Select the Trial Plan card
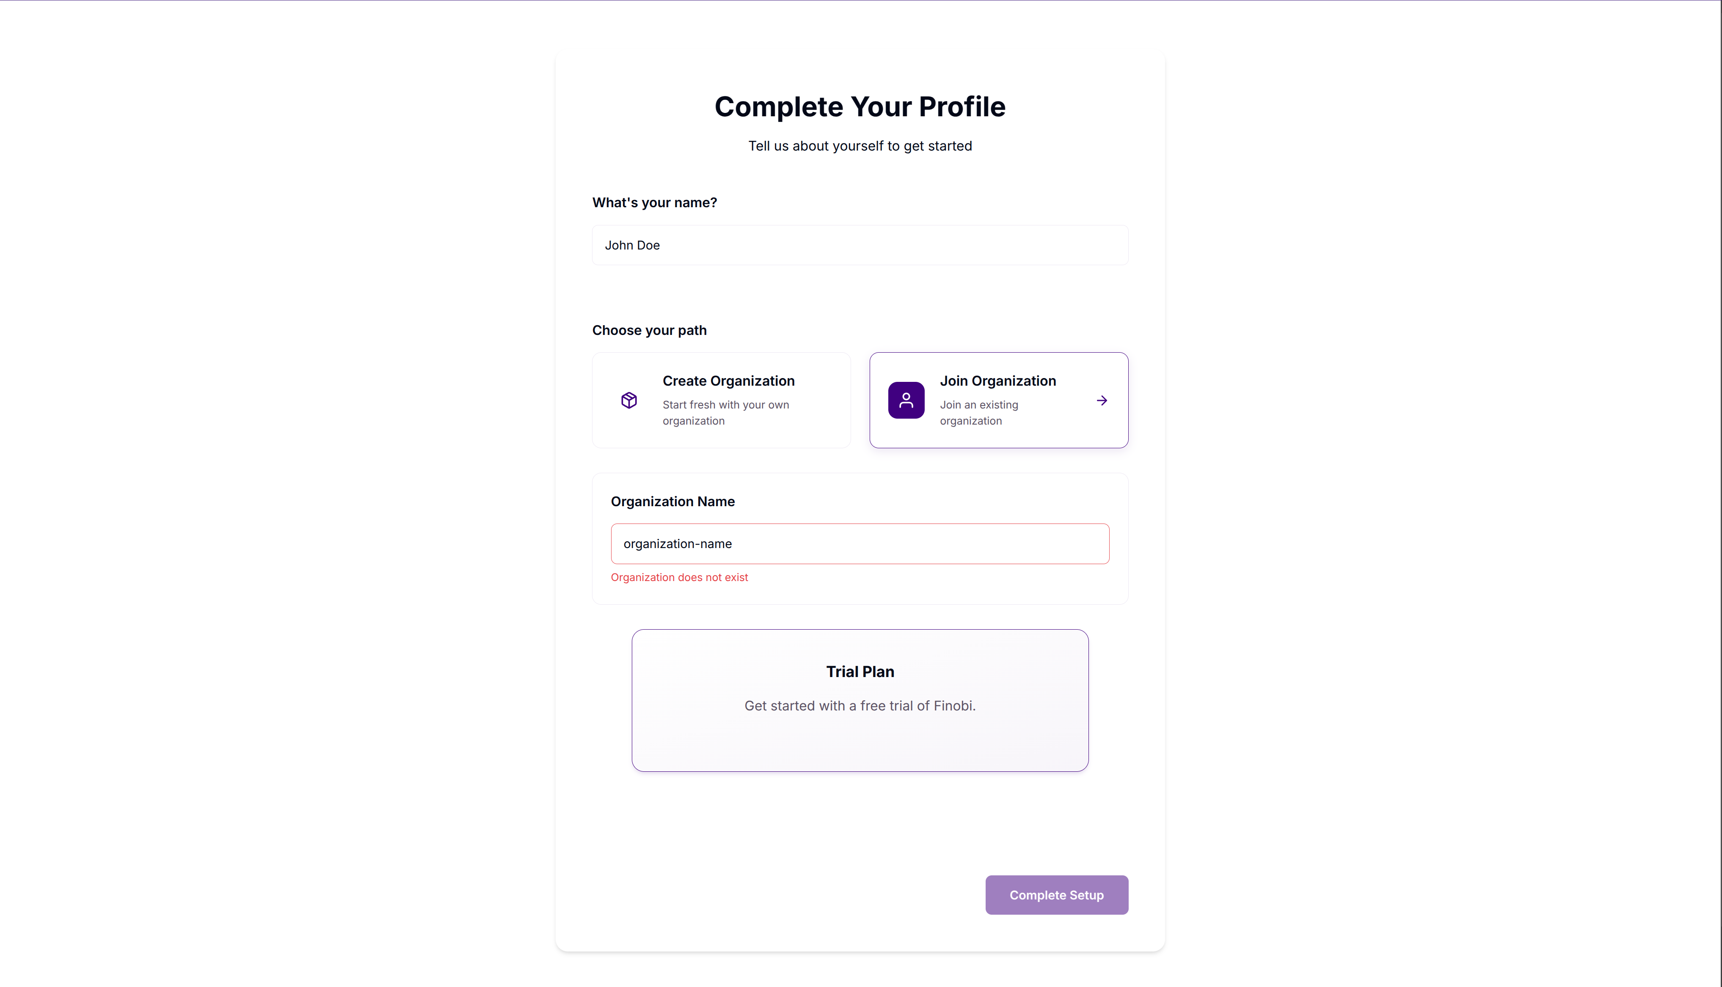The width and height of the screenshot is (1722, 987). (x=860, y=700)
